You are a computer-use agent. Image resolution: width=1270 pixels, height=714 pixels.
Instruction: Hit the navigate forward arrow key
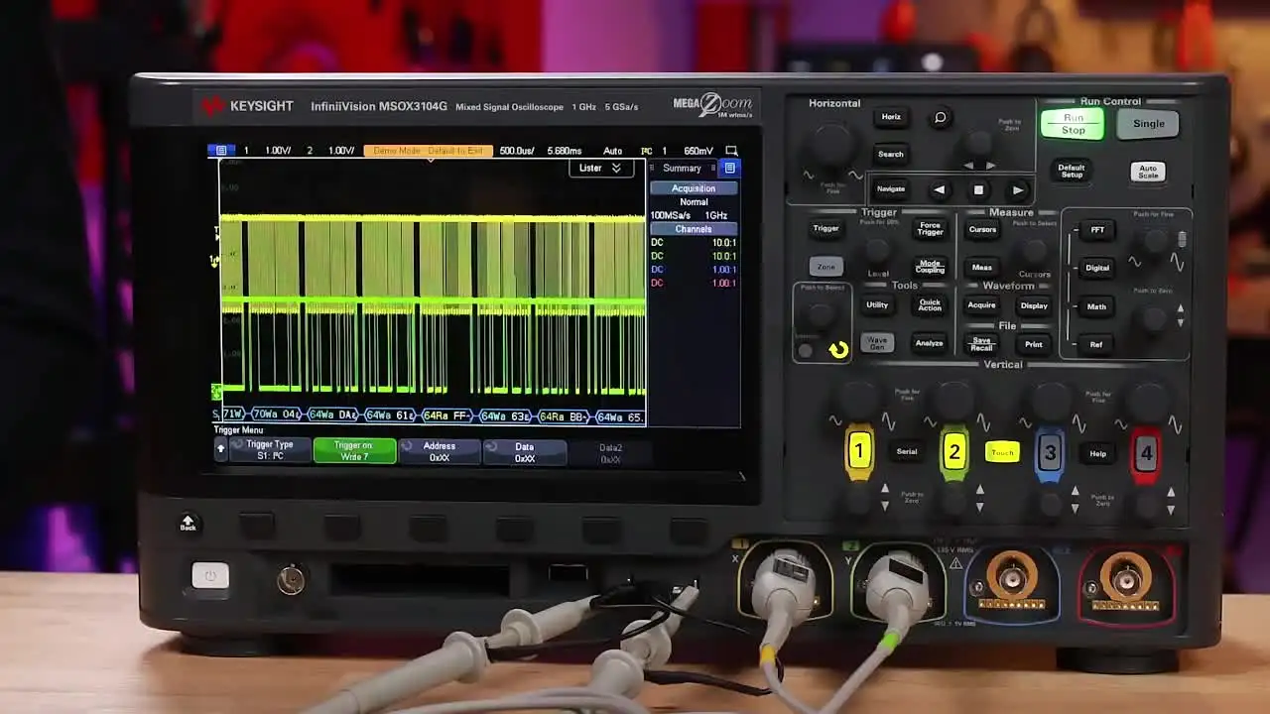click(x=1018, y=190)
